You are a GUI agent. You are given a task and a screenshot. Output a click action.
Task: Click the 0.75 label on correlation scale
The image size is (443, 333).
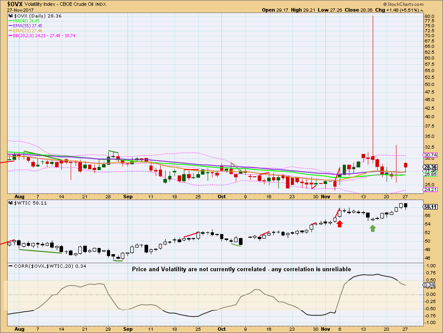pyautogui.click(x=431, y=273)
